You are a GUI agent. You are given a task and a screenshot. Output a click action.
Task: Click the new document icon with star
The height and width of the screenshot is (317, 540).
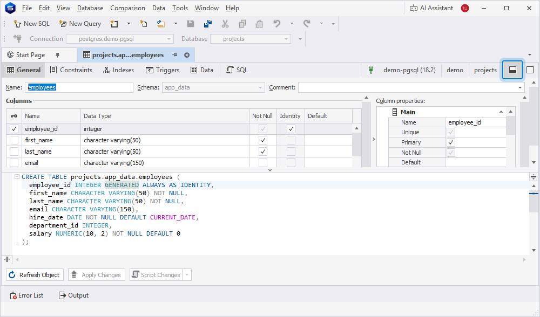(x=114, y=24)
